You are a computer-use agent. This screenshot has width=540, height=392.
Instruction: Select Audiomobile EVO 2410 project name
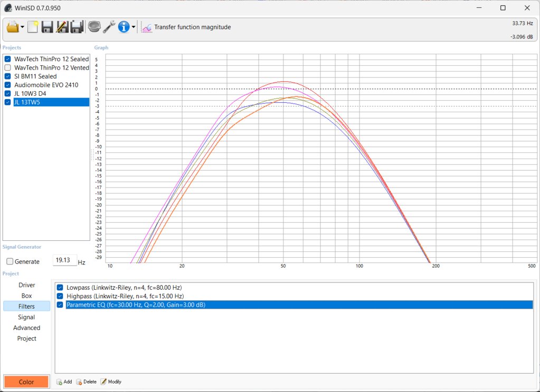pyautogui.click(x=46, y=85)
